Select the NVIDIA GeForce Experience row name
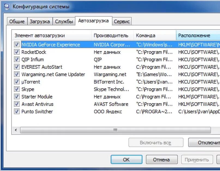 tap(51, 45)
